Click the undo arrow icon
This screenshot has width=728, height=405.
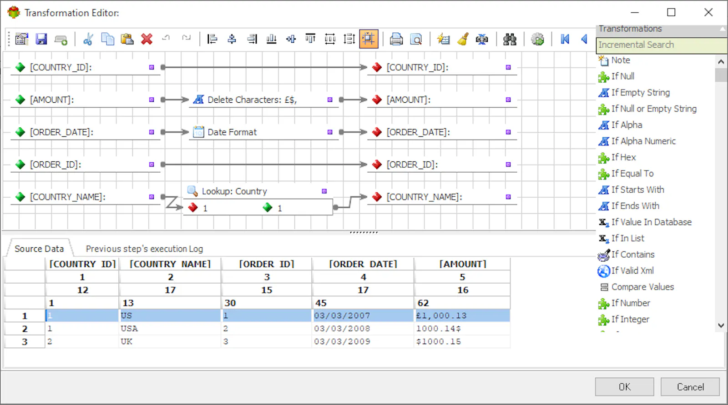tap(166, 38)
